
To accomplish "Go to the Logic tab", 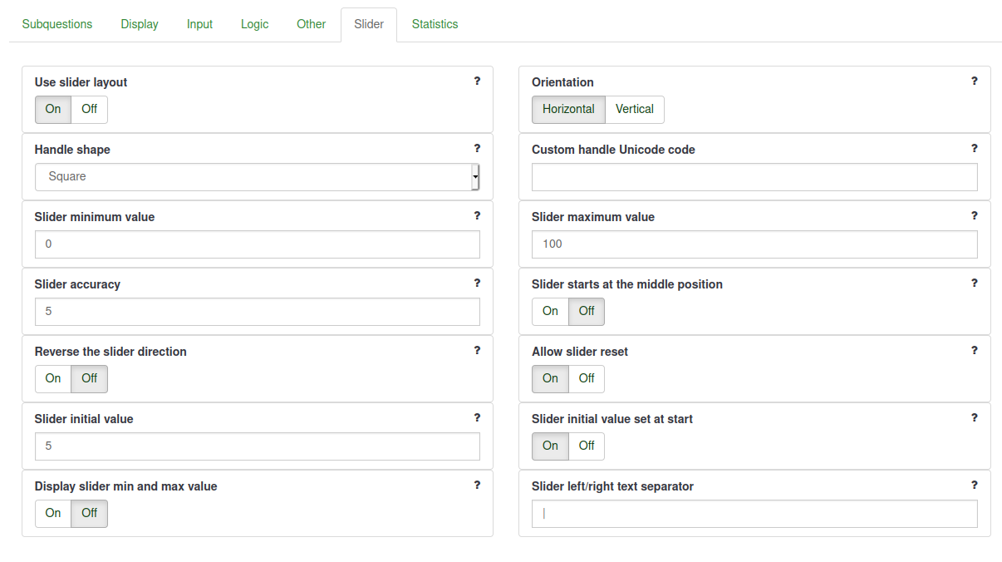I will 254,24.
